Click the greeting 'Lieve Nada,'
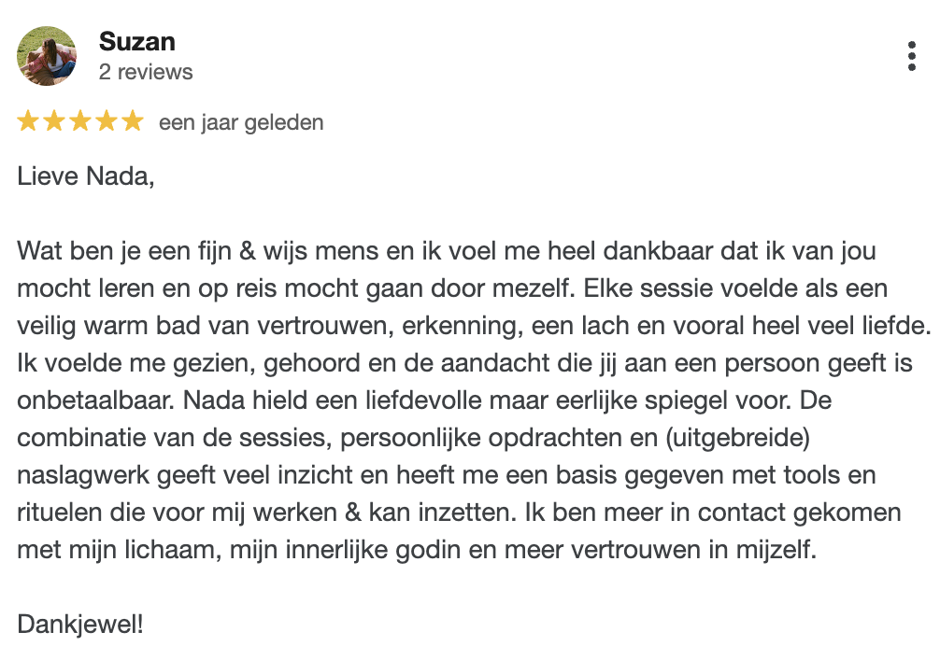The image size is (940, 646). point(86,176)
